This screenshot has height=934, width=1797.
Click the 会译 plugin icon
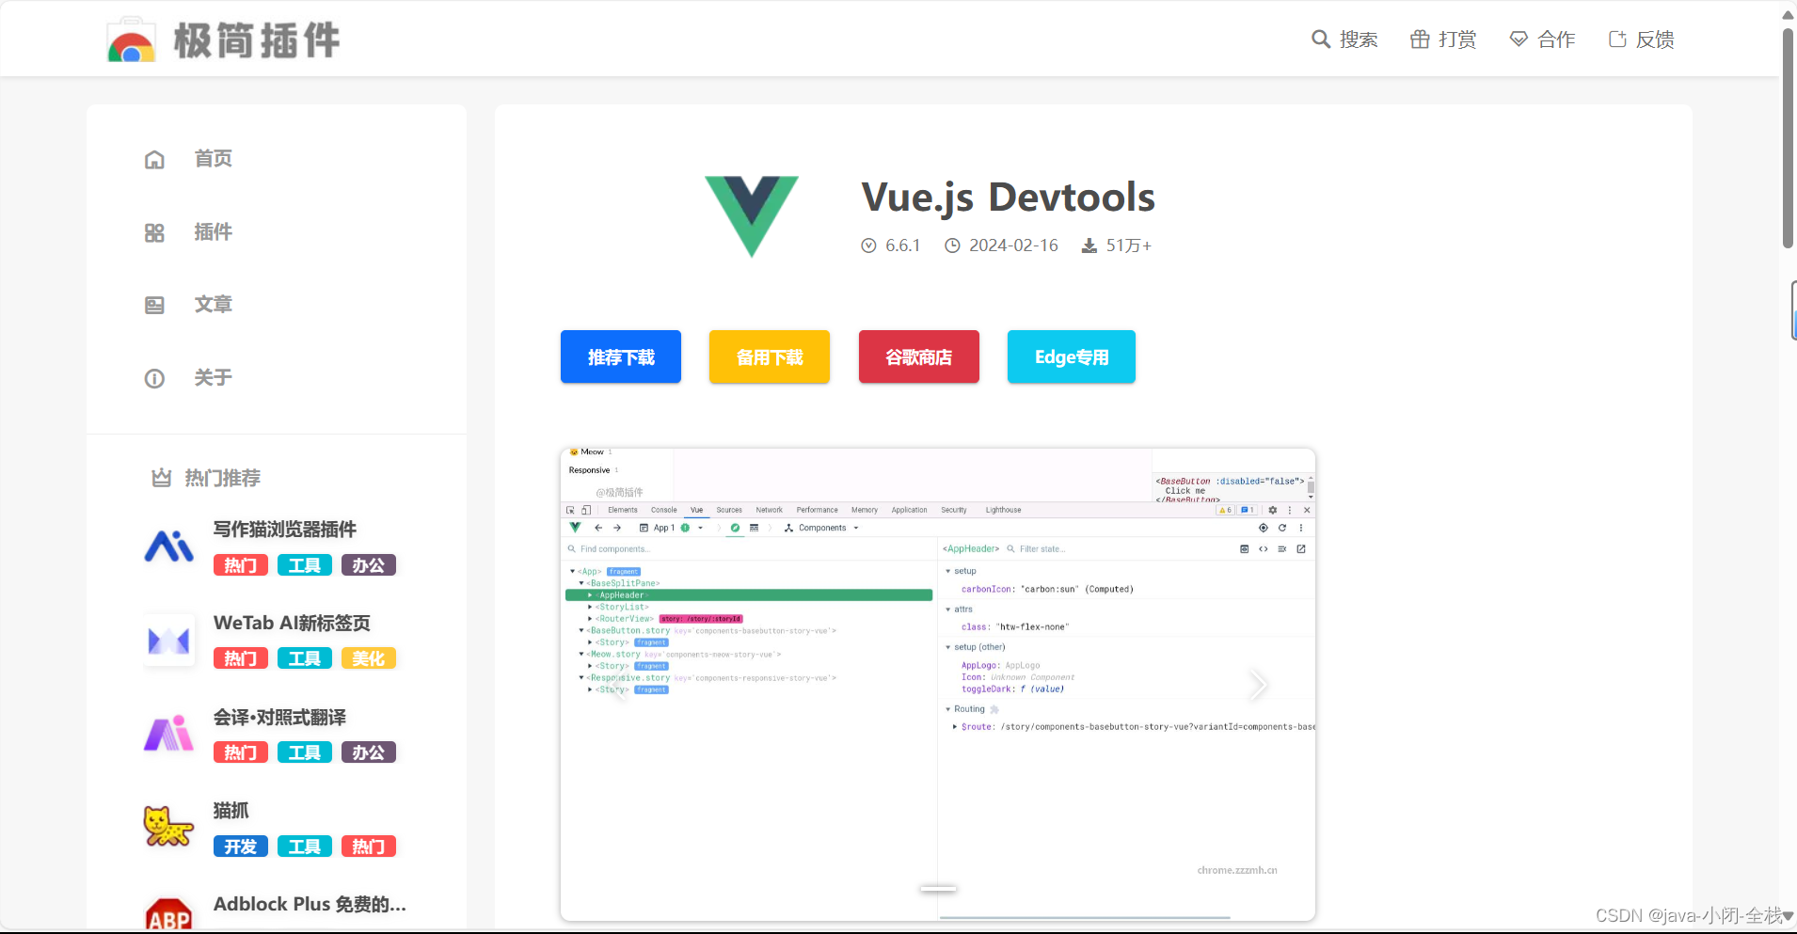click(169, 735)
